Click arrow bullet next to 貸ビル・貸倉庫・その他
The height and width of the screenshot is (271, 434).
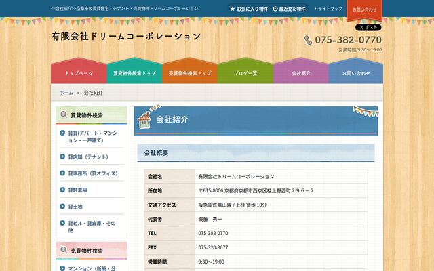[62, 223]
